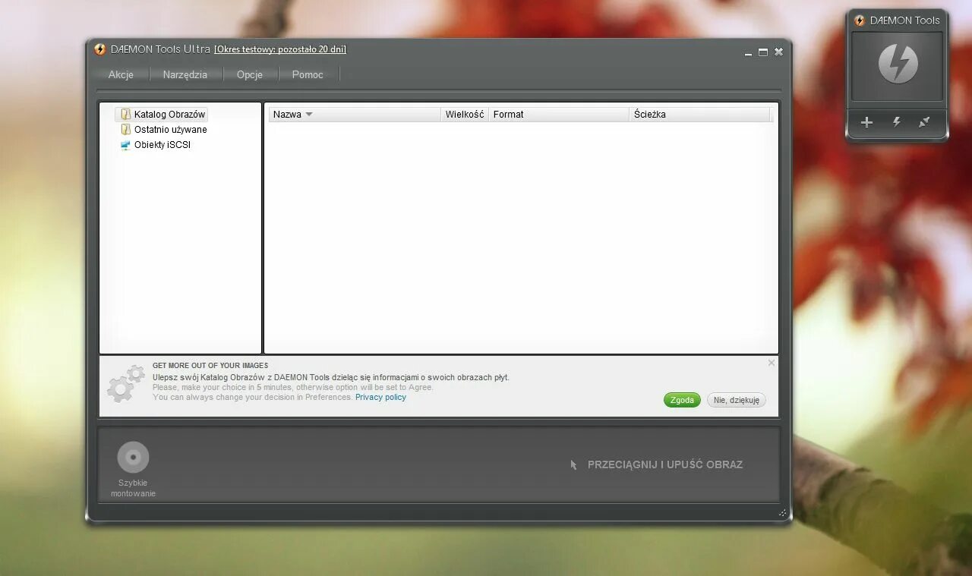Select the Szybkie montowanie disc icon

click(133, 456)
